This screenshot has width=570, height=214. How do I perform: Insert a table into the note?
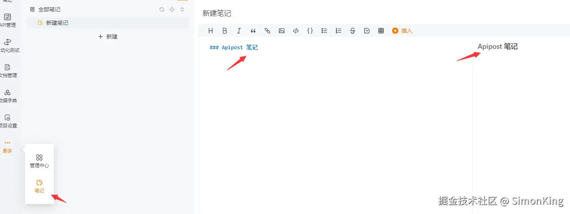pos(381,31)
